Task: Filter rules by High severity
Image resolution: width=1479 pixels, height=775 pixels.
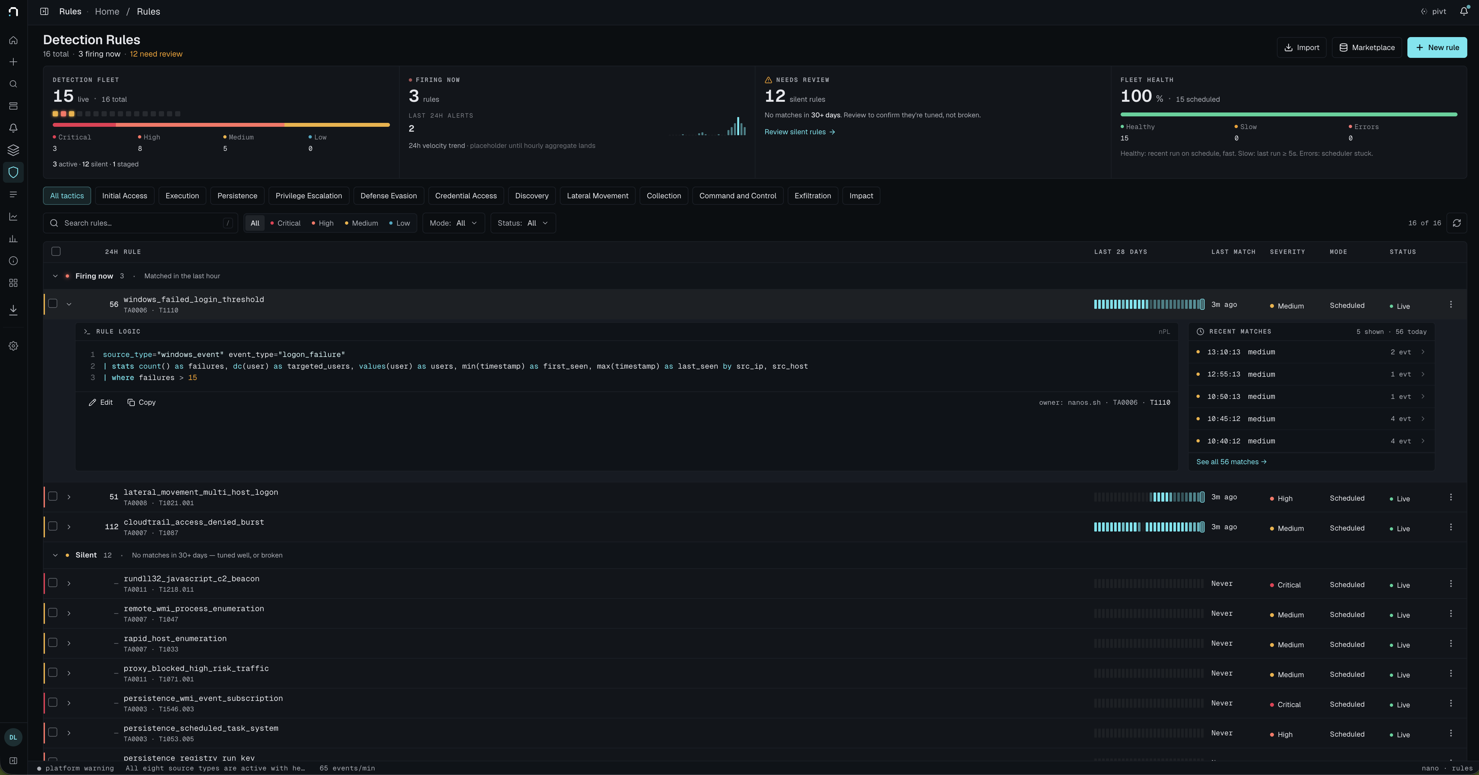Action: click(x=323, y=223)
